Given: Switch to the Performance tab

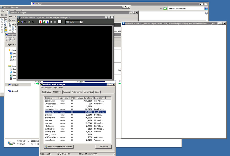Looking at the screenshot, I should click(x=77, y=92).
